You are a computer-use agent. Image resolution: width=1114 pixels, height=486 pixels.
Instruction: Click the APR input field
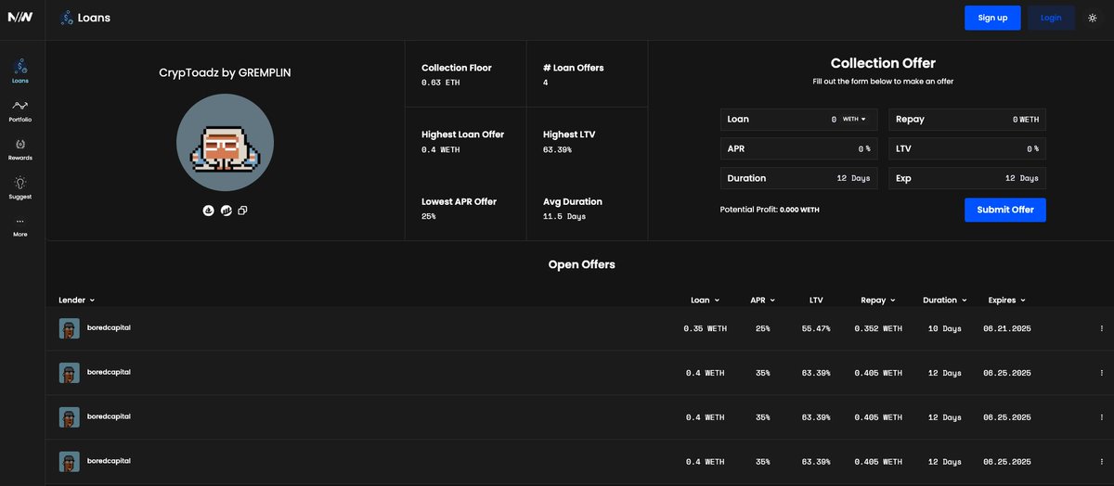point(799,148)
